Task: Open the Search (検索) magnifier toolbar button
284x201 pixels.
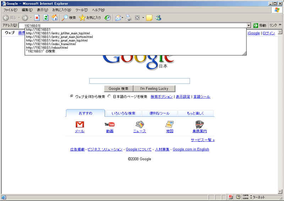Action: coord(69,18)
